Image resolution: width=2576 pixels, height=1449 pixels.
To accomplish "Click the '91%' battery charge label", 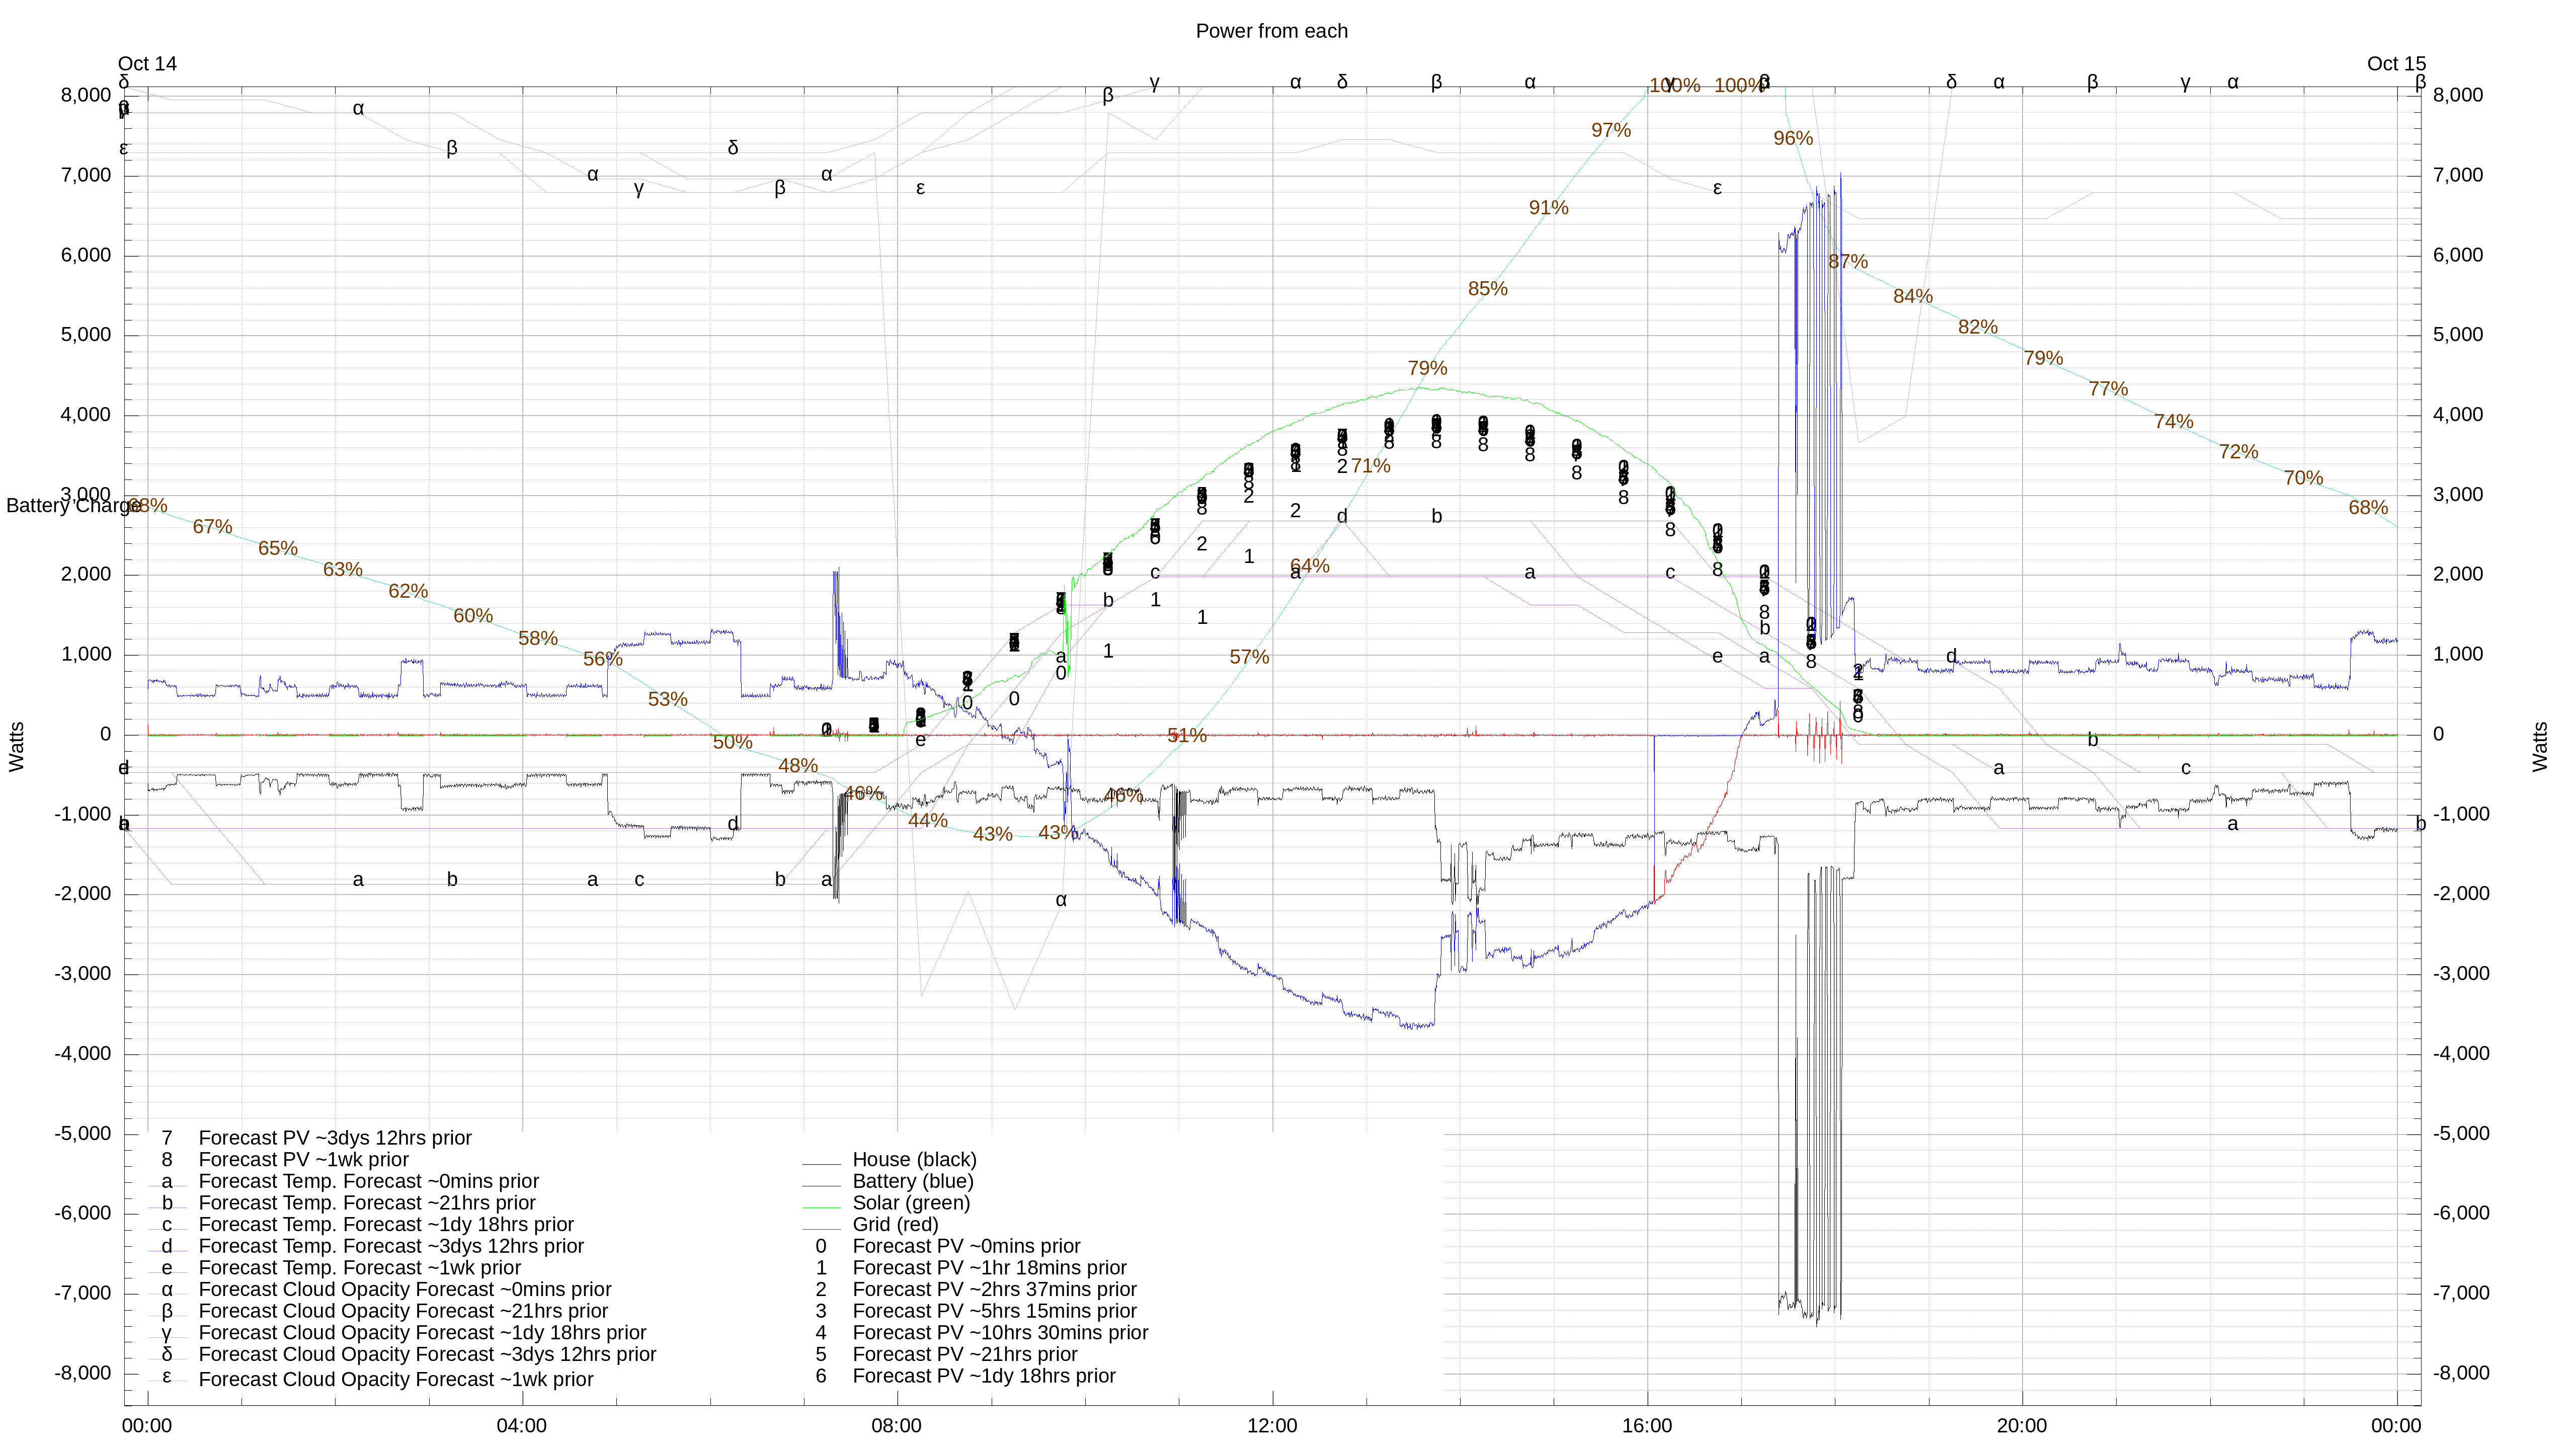I will [1549, 208].
